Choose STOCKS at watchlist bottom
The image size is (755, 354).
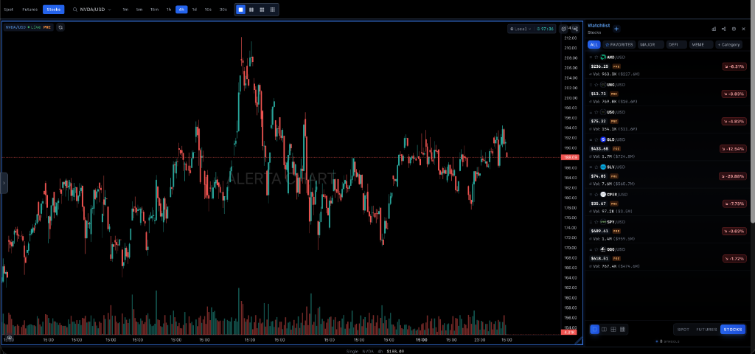click(x=733, y=330)
